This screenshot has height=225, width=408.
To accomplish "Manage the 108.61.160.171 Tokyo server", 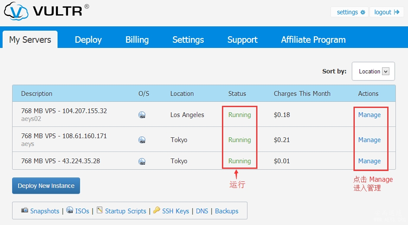I will tap(369, 140).
